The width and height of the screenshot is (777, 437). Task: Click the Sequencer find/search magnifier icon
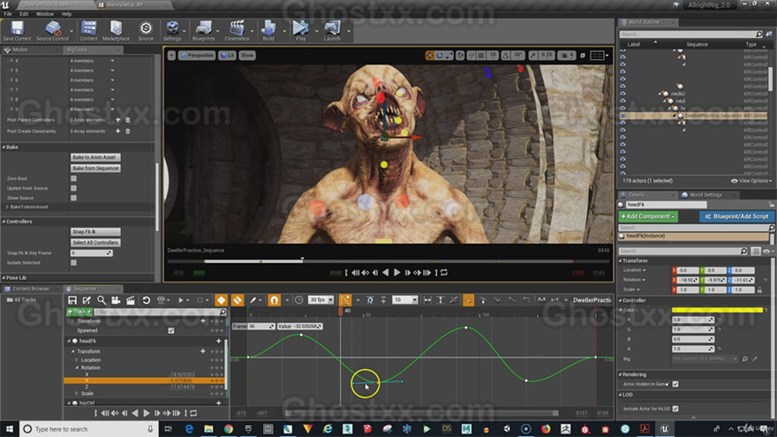(x=101, y=300)
